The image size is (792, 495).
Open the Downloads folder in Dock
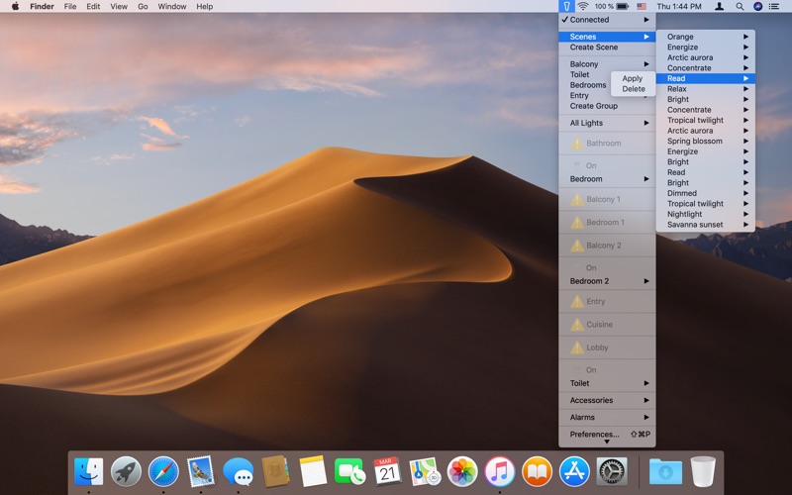click(665, 471)
